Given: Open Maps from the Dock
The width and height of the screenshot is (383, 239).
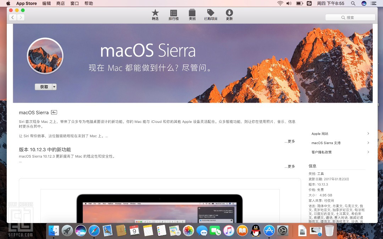Looking at the screenshot, I should click(x=175, y=231).
